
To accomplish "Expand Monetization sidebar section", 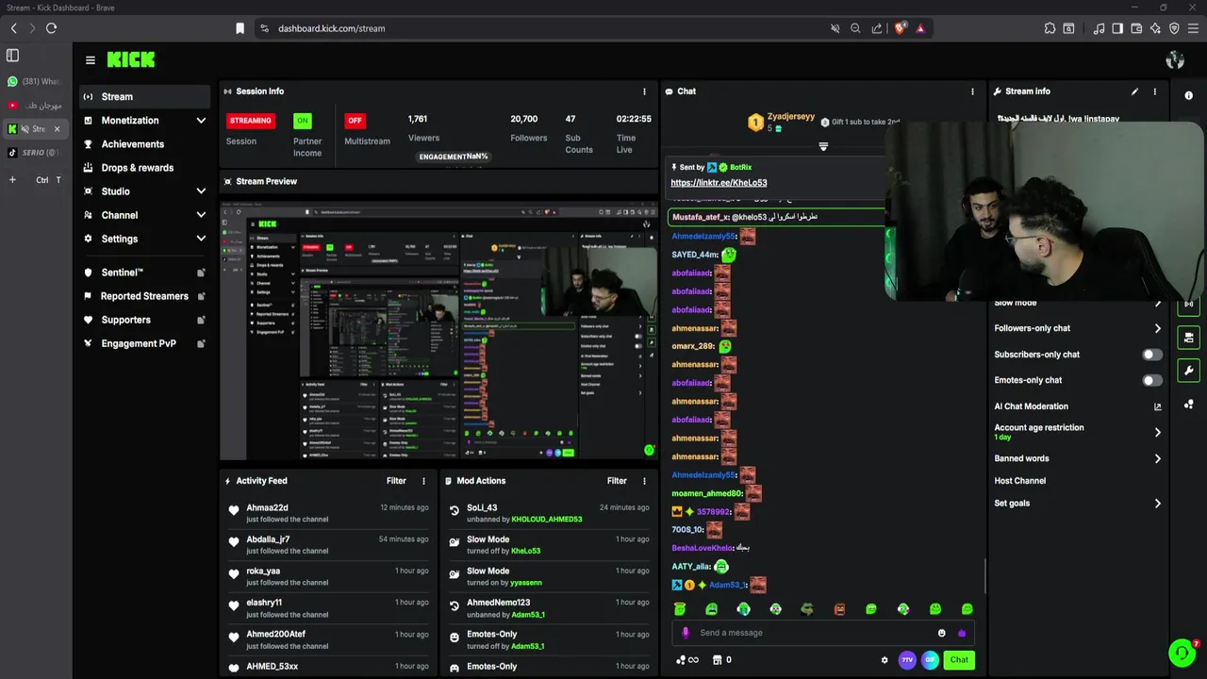I will tap(201, 121).
